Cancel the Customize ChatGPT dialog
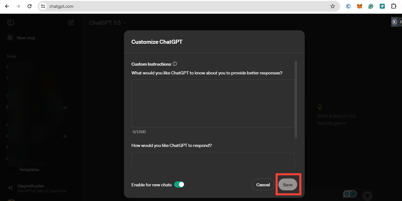402x201 pixels. click(263, 185)
